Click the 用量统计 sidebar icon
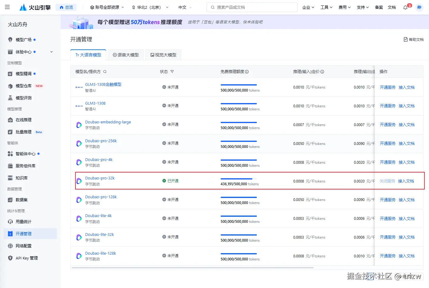The height and width of the screenshot is (288, 429). [10, 222]
